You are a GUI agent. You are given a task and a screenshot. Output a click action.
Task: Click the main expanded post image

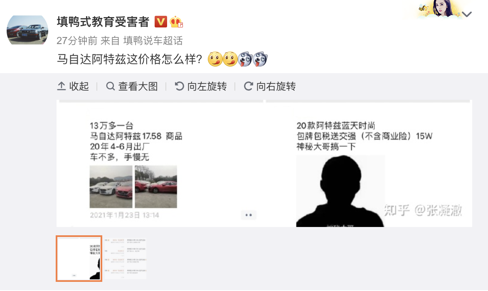pyautogui.click(x=264, y=163)
